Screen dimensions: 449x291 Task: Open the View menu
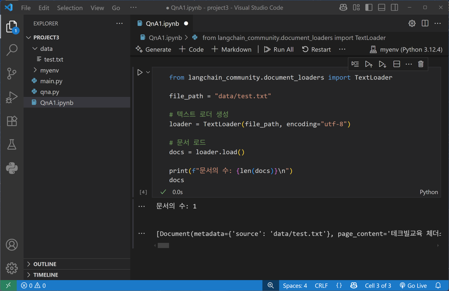click(x=97, y=8)
